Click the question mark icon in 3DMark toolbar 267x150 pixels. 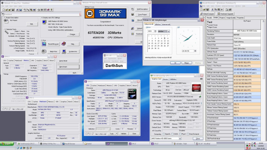[51, 10]
